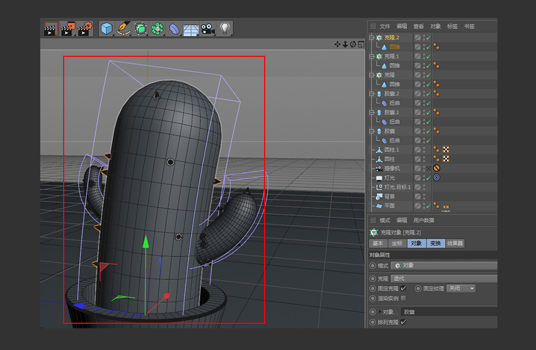Switch to the 效果器 tab in attributes

455,243
